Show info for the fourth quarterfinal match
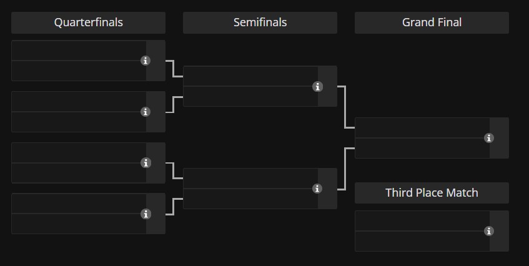This screenshot has height=266, width=529. coord(146,214)
